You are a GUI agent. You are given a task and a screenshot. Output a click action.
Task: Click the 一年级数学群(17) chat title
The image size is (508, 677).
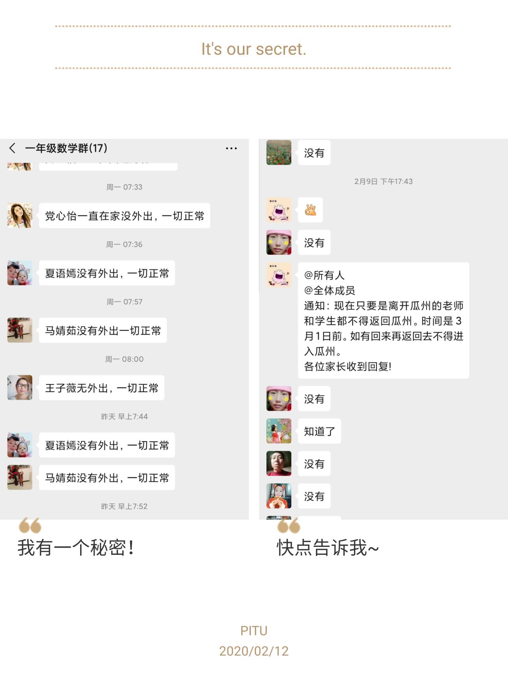(66, 148)
